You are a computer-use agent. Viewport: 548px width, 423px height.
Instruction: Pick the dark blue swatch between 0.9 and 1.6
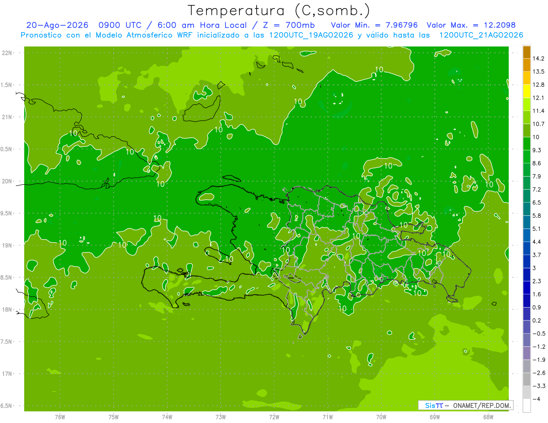pyautogui.click(x=527, y=301)
